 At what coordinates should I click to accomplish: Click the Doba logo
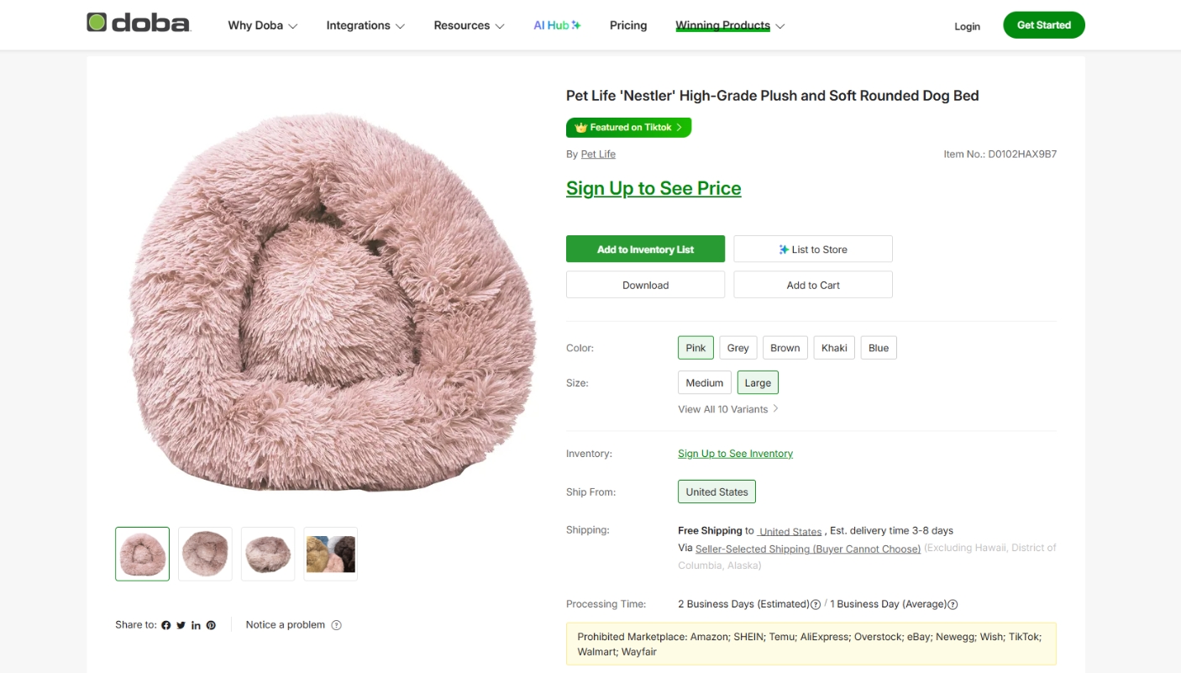click(x=139, y=24)
